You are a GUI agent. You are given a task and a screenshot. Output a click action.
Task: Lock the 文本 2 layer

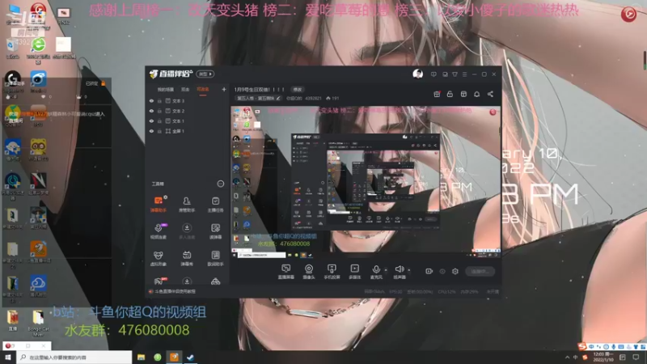[x=159, y=111]
